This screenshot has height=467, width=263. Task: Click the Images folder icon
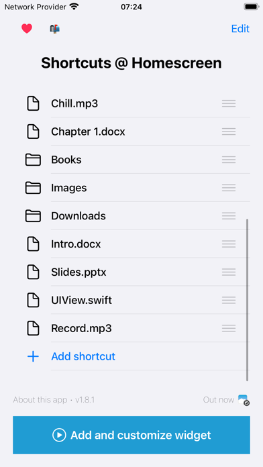click(33, 188)
